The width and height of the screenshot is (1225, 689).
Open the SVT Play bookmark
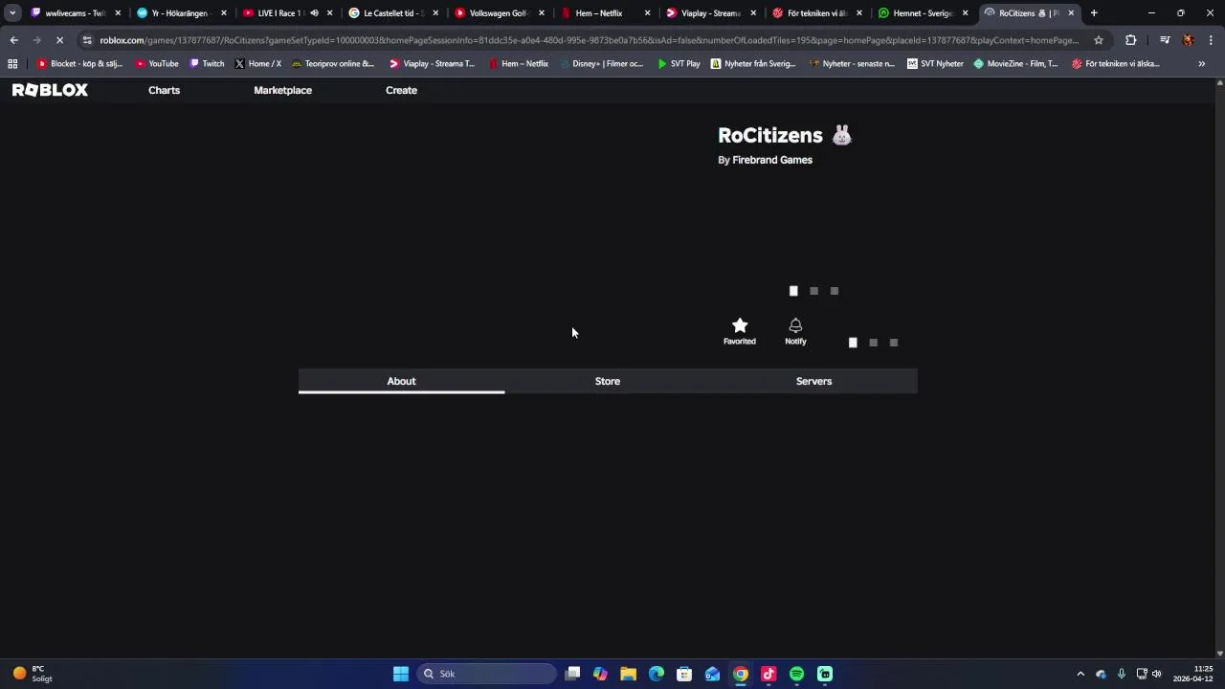tap(679, 63)
